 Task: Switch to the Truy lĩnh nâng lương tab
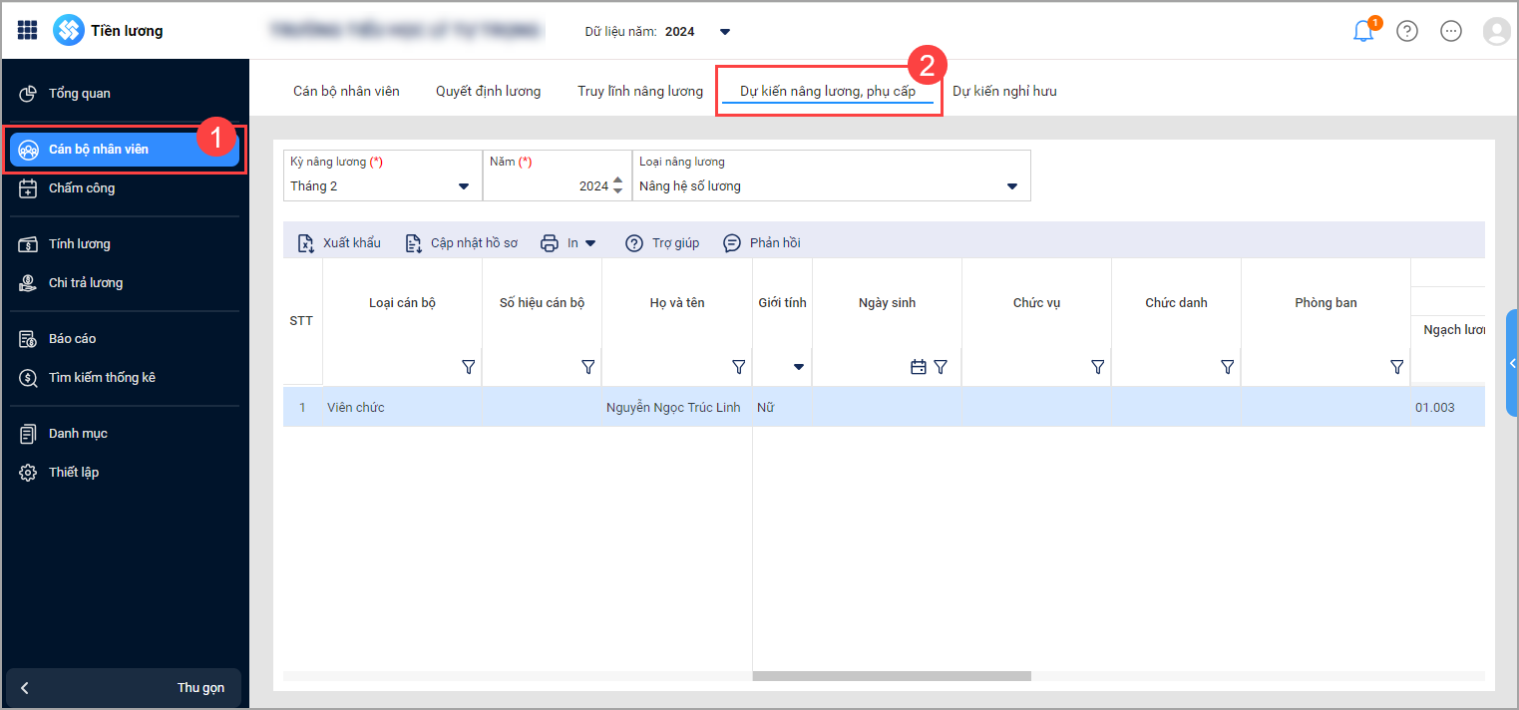[640, 91]
